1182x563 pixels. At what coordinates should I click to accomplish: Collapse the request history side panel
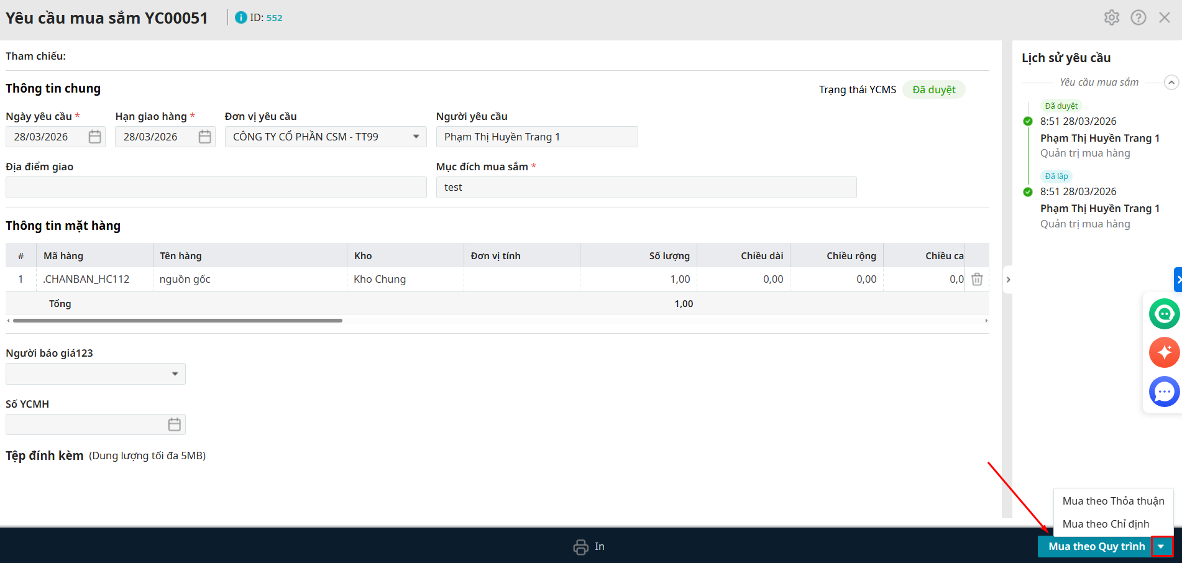(x=1008, y=280)
